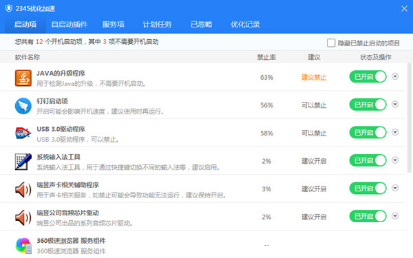This screenshot has height=258, width=413.
Task: Select the 瑞昱公司音频芯片驱动 title
Action: coord(67,213)
